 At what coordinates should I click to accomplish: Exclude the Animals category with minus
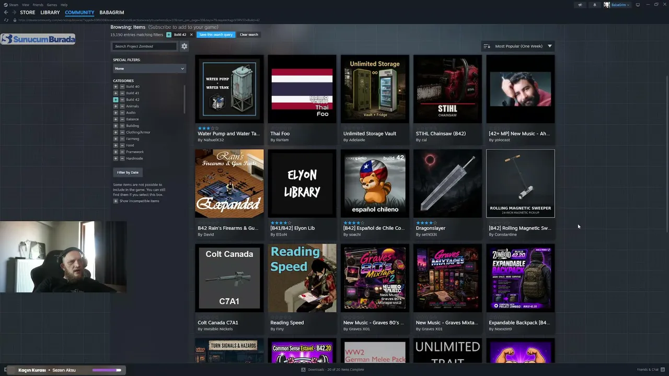(x=122, y=106)
